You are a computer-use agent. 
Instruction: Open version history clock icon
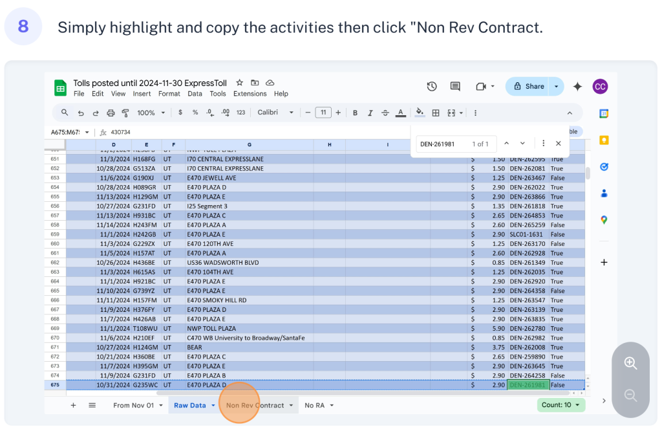(x=432, y=87)
